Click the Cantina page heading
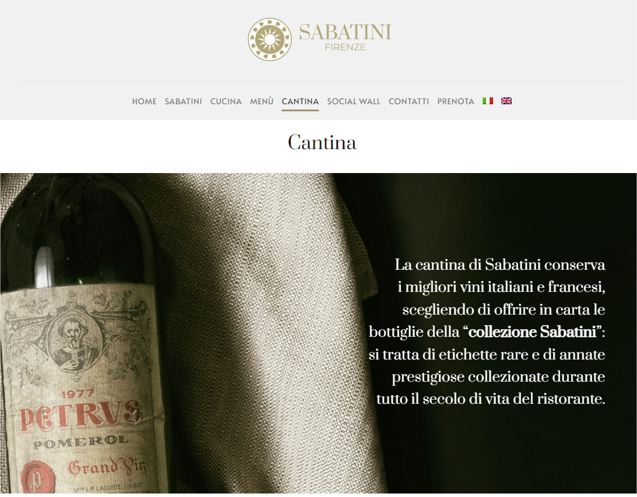Image resolution: width=637 pixels, height=497 pixels. tap(322, 143)
